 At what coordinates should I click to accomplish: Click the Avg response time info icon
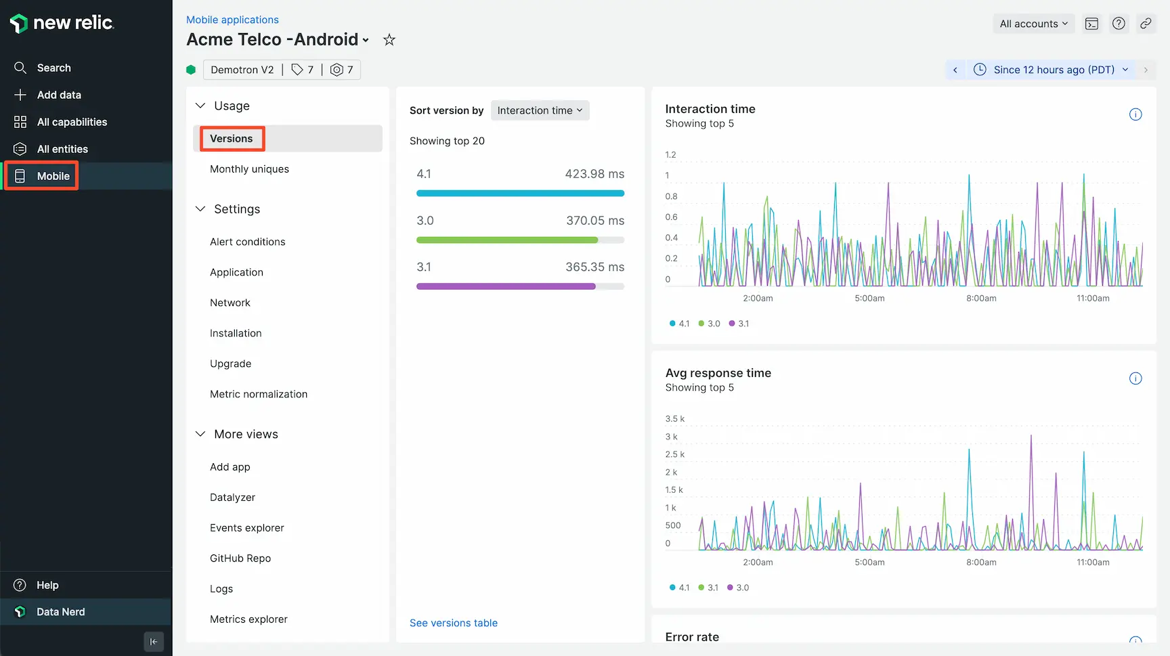click(1135, 378)
